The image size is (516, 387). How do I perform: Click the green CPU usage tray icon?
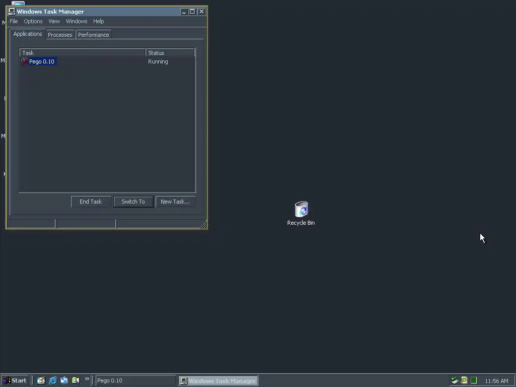(x=474, y=380)
